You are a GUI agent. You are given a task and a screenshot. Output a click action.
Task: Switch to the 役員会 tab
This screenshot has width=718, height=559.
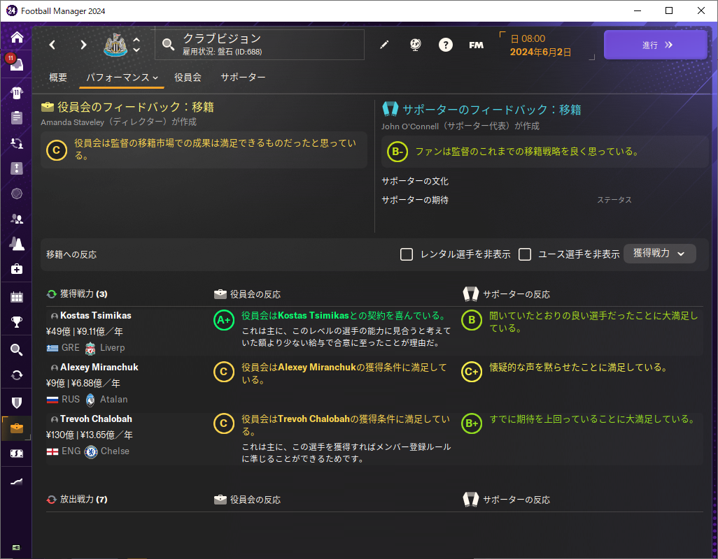[x=188, y=78]
